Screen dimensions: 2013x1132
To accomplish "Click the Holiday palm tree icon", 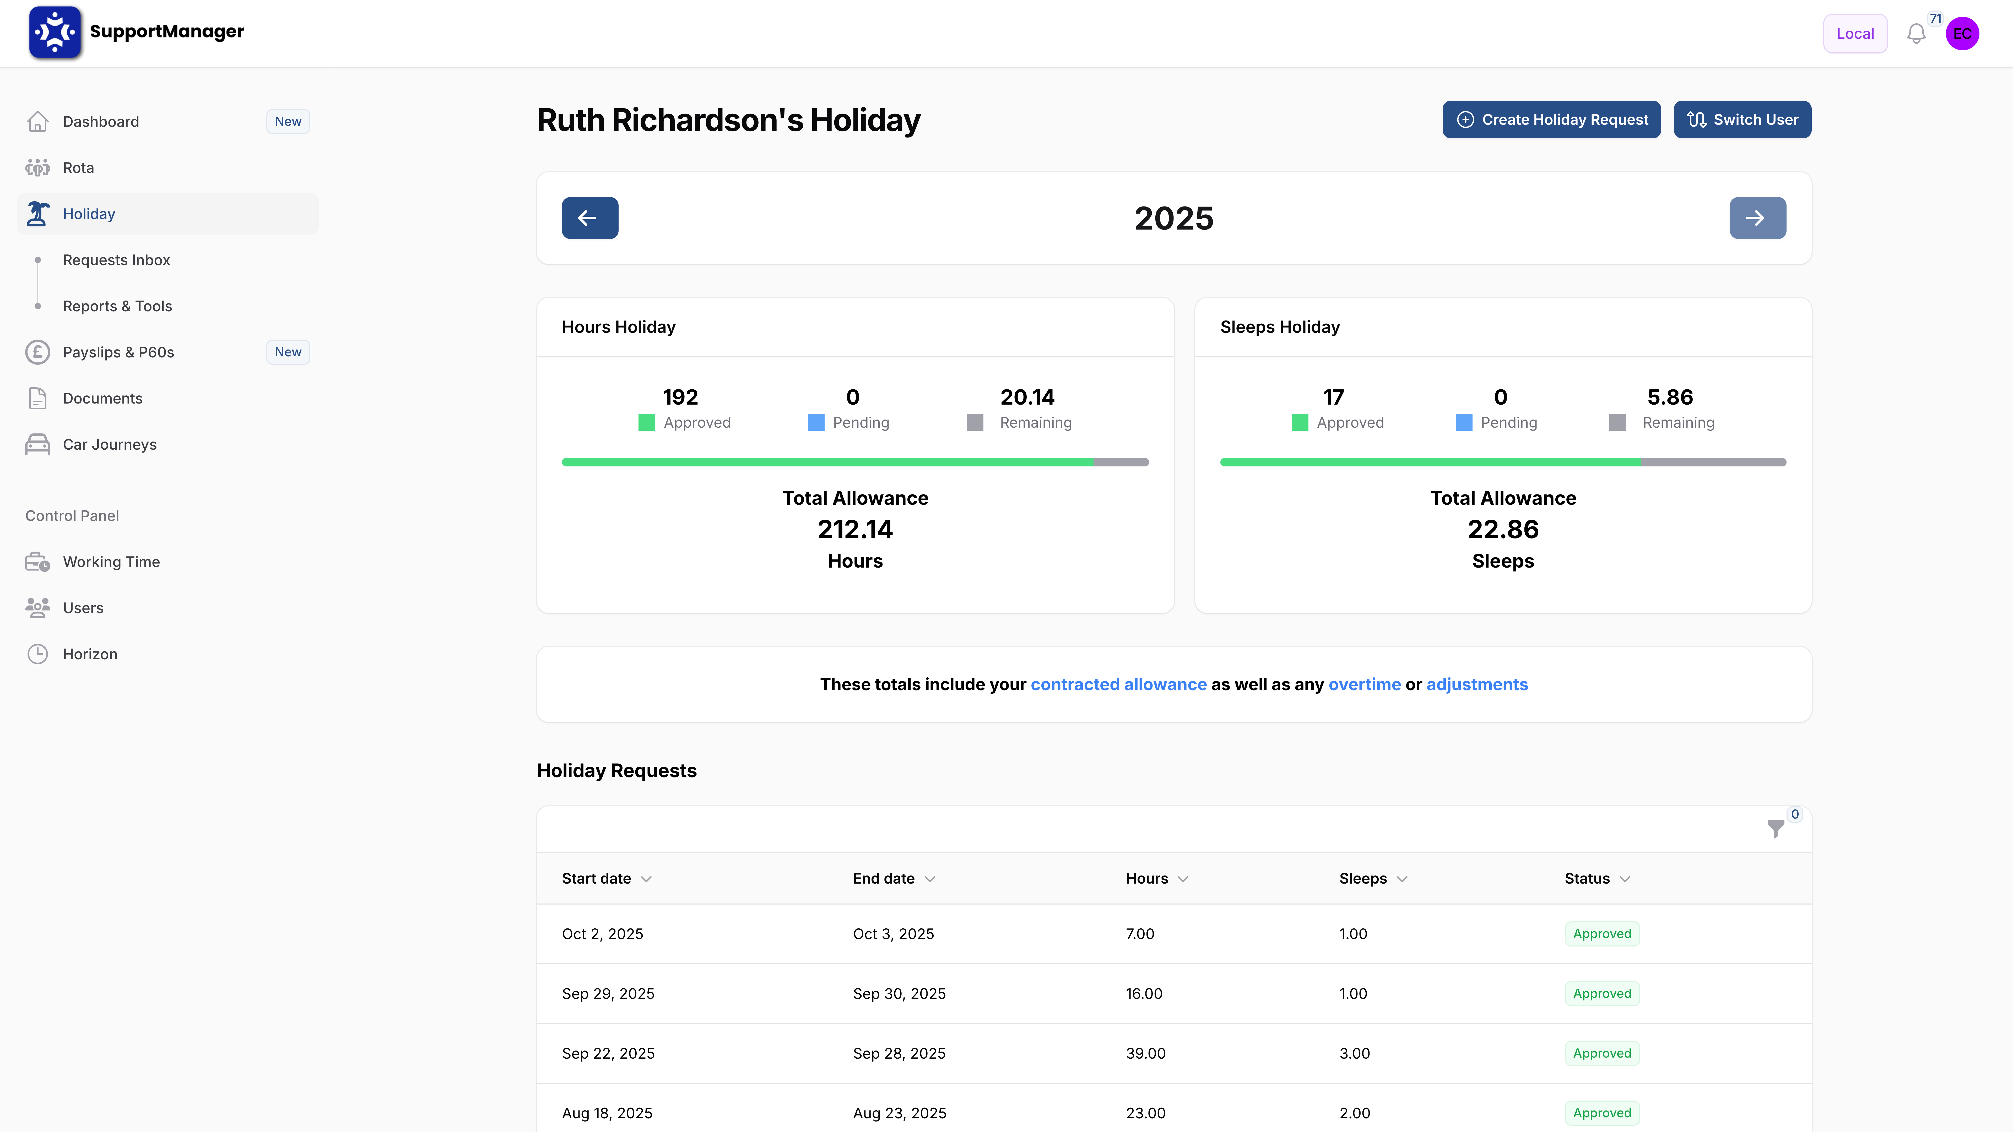I will [37, 214].
